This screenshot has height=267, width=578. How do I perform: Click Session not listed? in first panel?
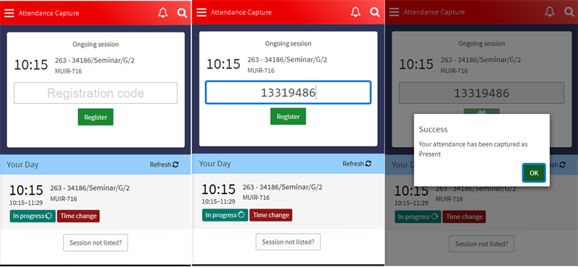[95, 242]
